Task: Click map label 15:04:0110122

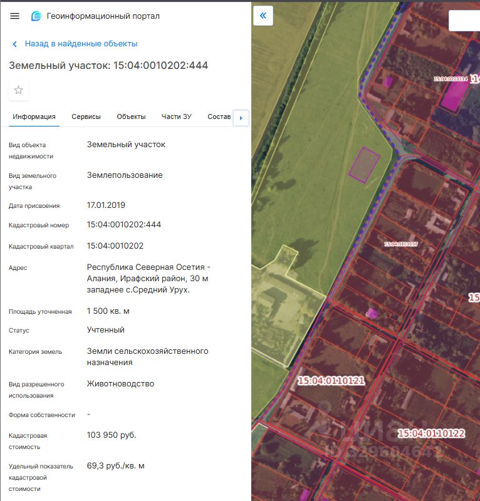Action: (431, 433)
